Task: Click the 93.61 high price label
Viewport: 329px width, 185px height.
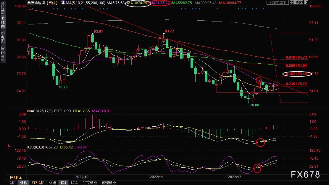Action: point(98,31)
